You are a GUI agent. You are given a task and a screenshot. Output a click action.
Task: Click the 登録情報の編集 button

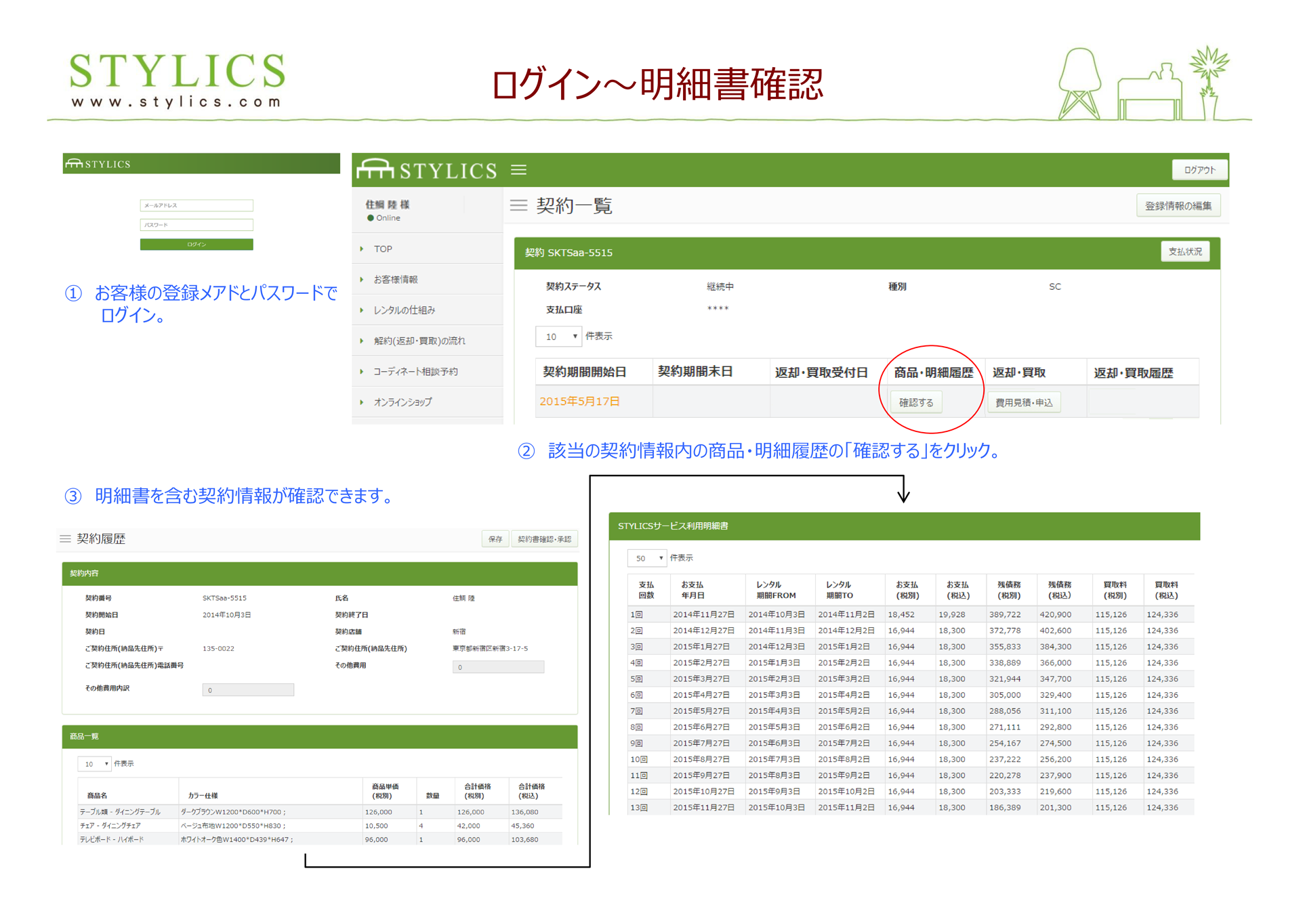[x=1178, y=206]
